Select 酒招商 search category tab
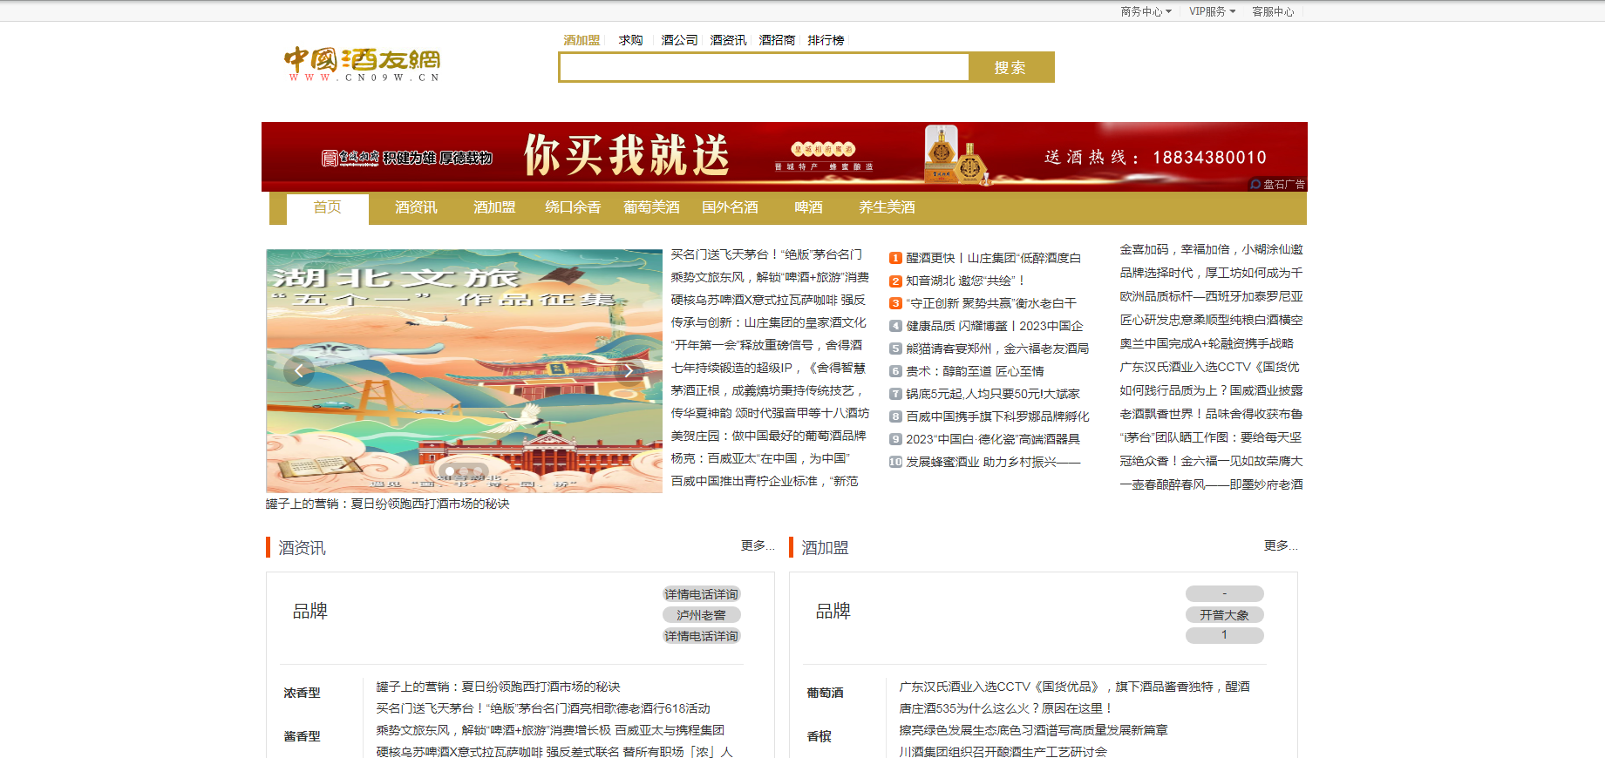1605x758 pixels. (x=777, y=40)
